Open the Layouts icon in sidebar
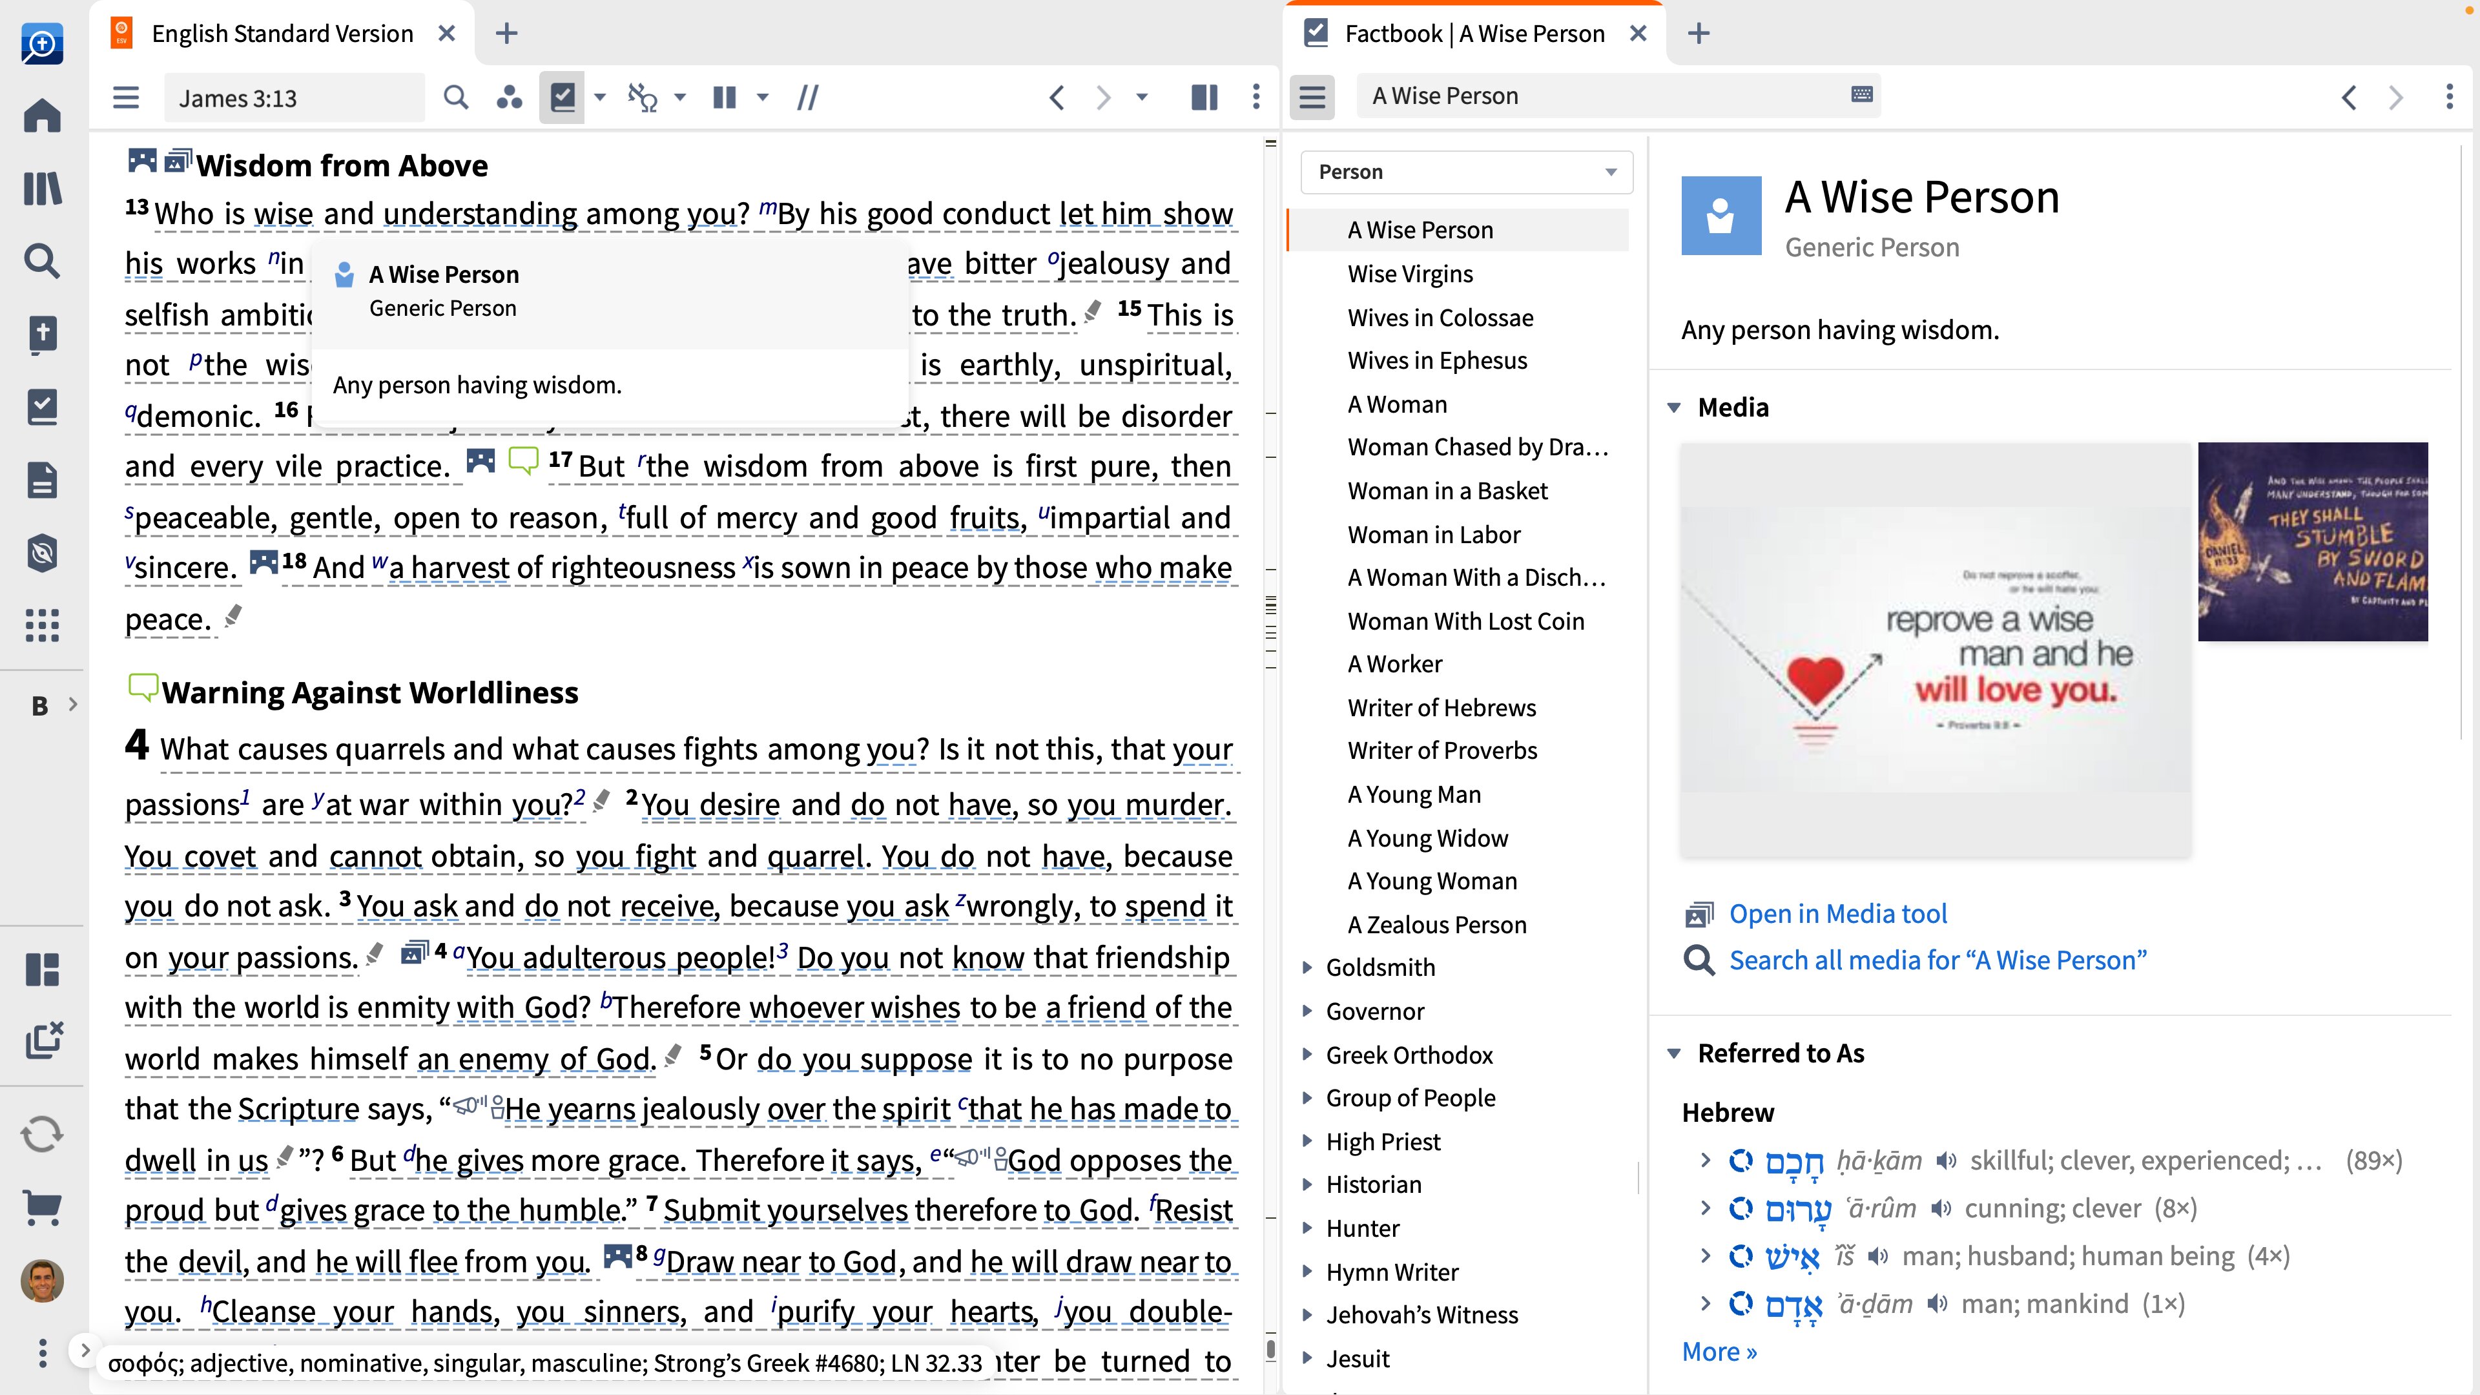2480x1395 pixels. pyautogui.click(x=43, y=969)
